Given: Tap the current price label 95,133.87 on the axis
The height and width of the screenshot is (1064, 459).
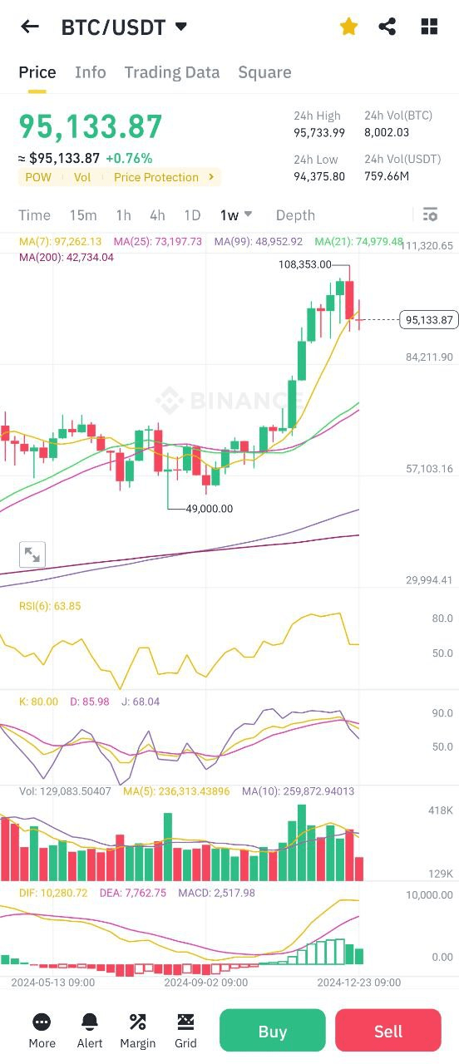Looking at the screenshot, I should (x=429, y=320).
